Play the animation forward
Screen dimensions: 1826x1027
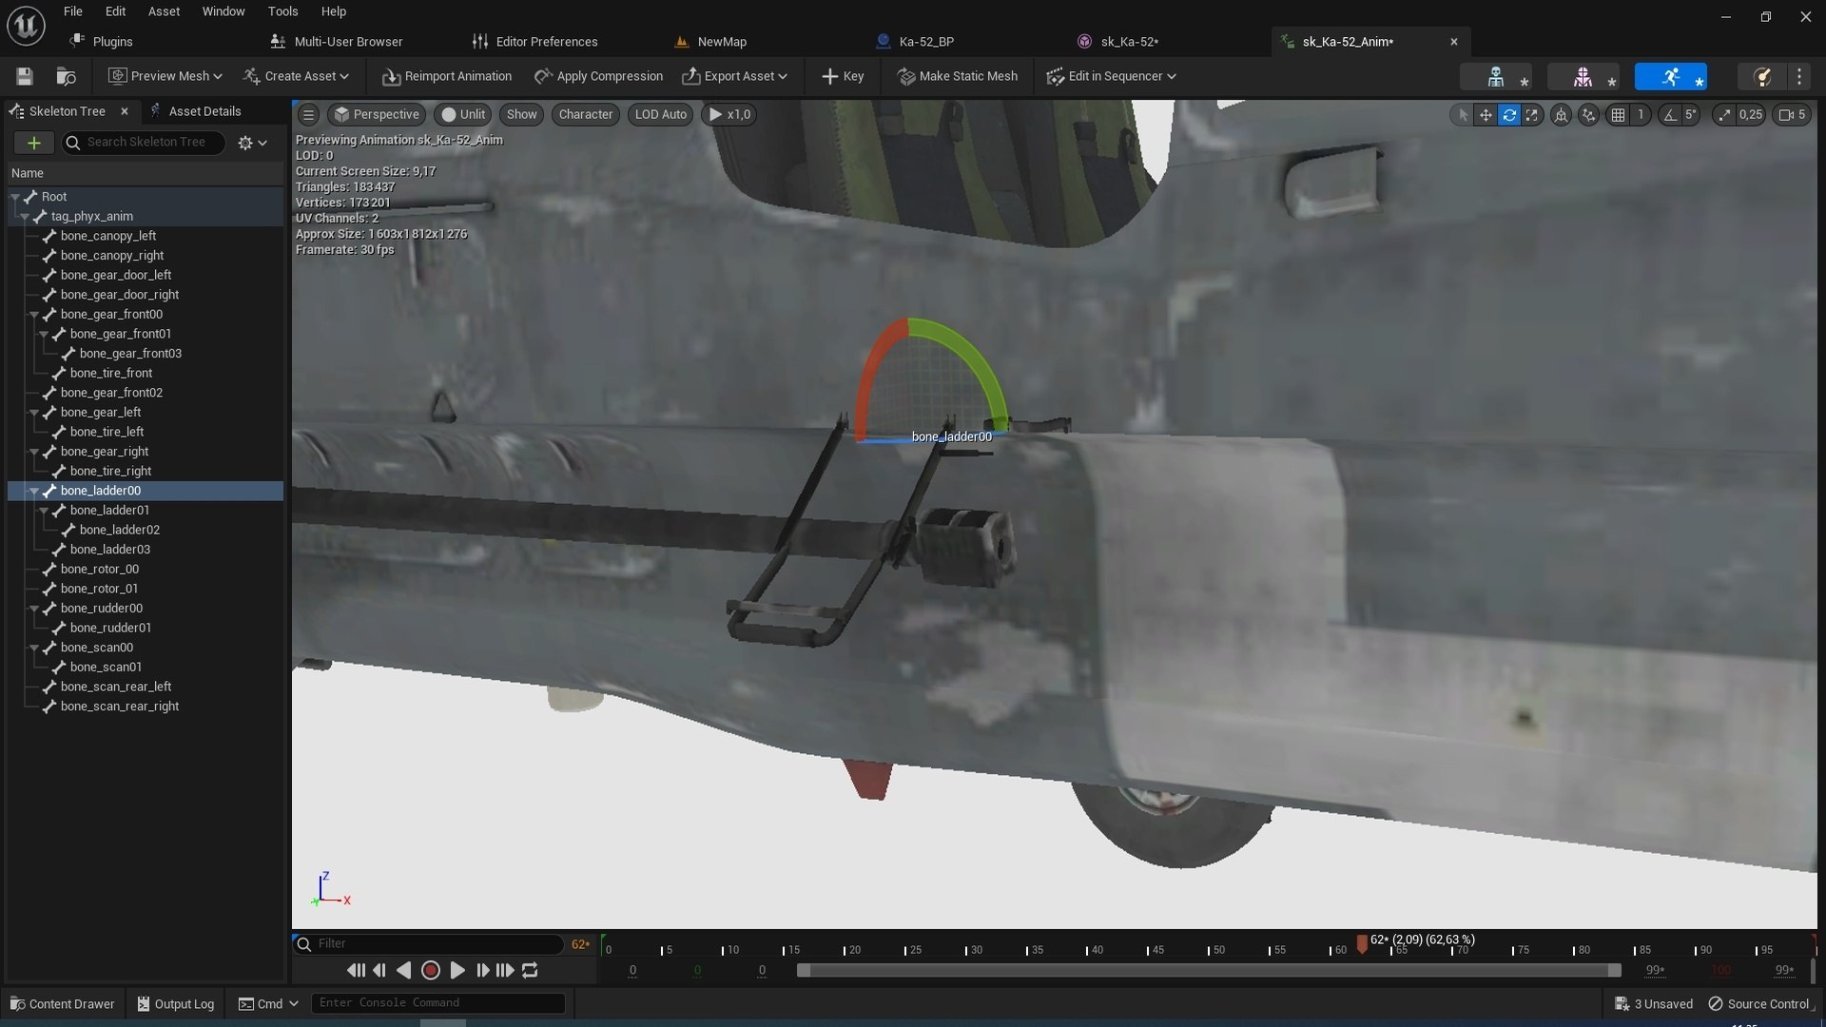(x=457, y=970)
